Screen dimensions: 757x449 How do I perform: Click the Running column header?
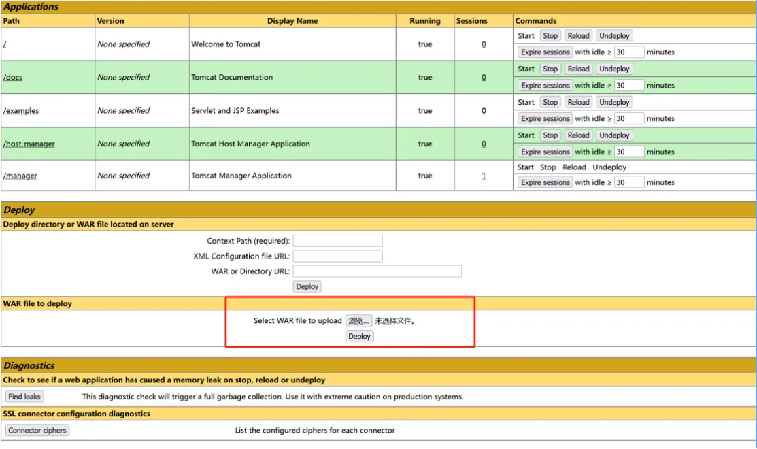(x=425, y=21)
